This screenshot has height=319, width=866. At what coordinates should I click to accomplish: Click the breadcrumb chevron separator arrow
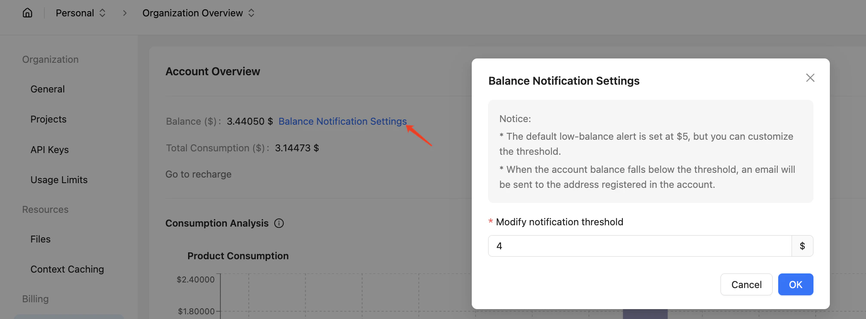coord(125,13)
